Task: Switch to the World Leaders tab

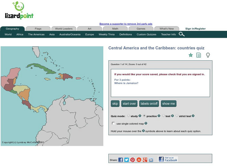Action: (64, 29)
